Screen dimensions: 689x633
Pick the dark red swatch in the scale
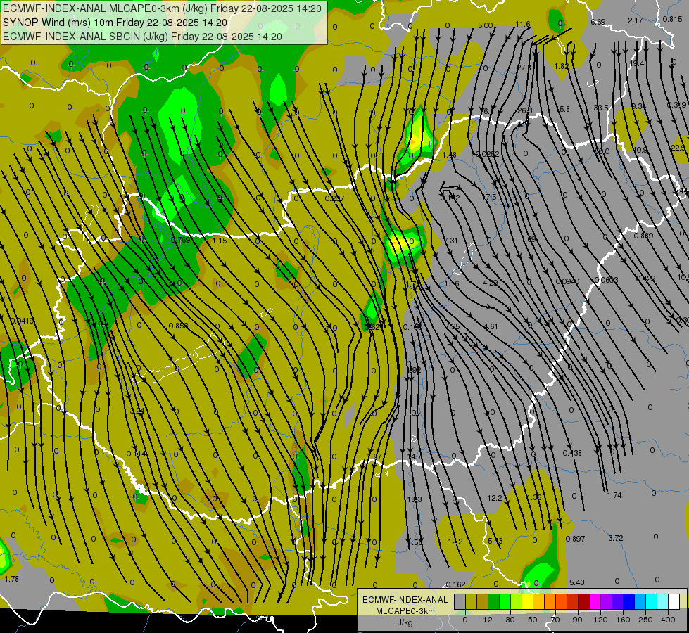tap(583, 602)
